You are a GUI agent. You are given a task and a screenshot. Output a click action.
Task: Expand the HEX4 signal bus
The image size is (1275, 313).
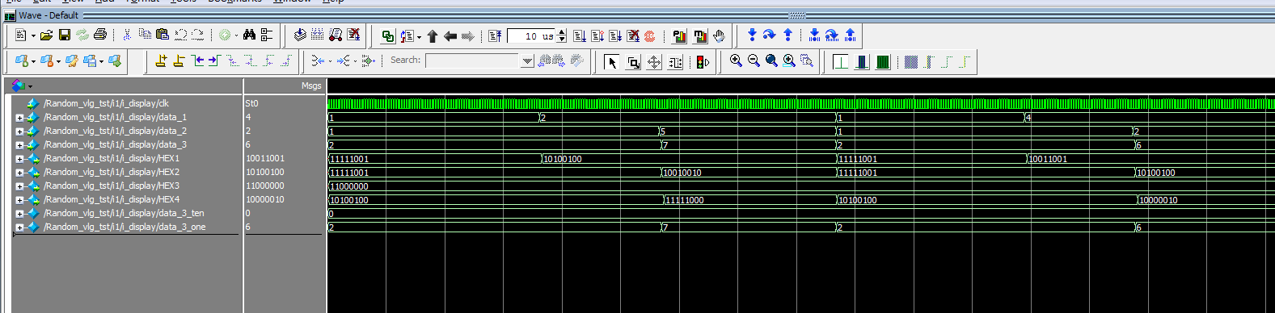pos(19,200)
